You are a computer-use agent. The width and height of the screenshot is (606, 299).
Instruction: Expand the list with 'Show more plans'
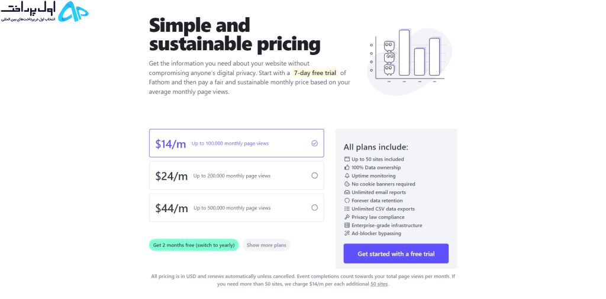(x=266, y=245)
